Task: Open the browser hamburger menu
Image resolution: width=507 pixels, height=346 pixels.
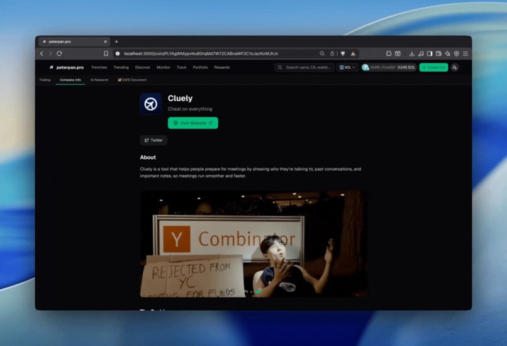Action: point(465,53)
